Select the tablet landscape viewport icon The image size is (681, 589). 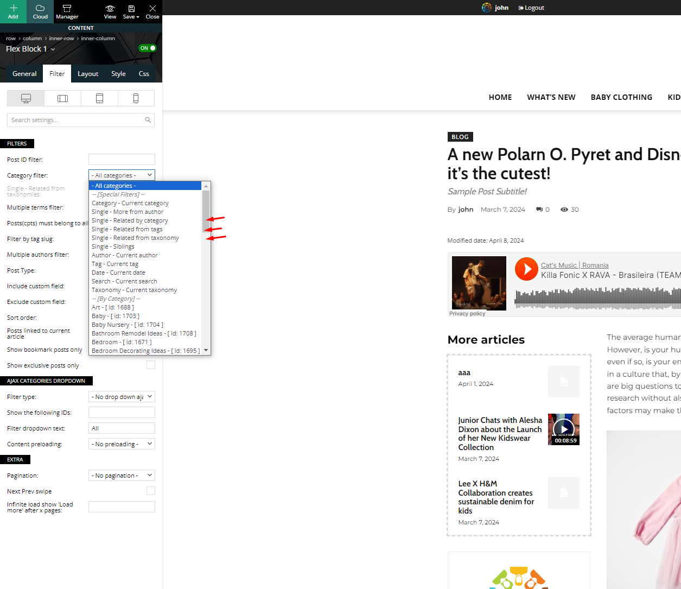tap(63, 98)
